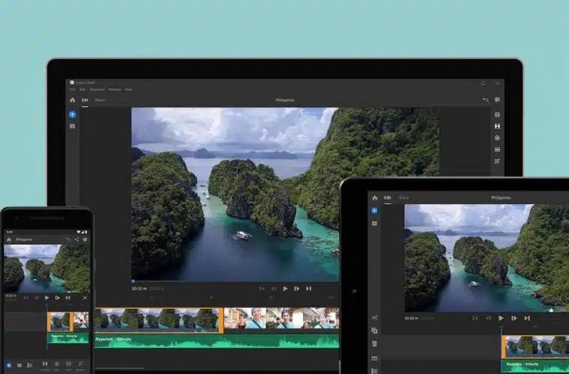Open the project panel icon below laptop plus button

[72, 126]
